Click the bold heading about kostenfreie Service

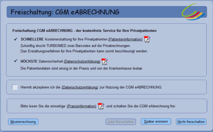pos(84,30)
